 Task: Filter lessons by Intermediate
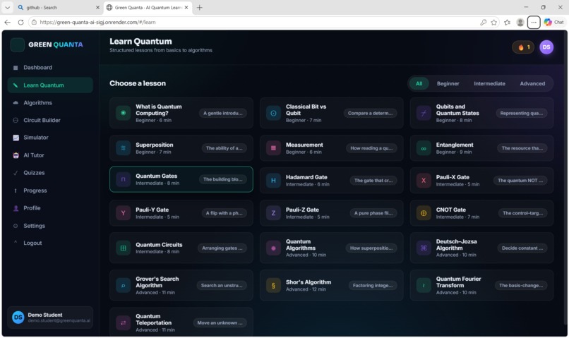pyautogui.click(x=489, y=83)
